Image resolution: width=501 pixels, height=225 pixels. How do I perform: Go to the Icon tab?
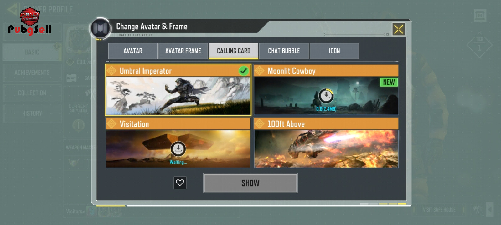point(334,51)
